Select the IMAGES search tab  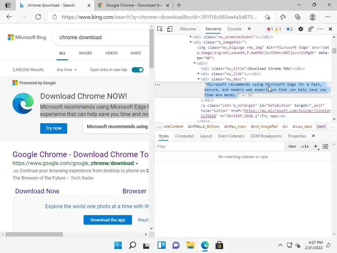tap(85, 53)
